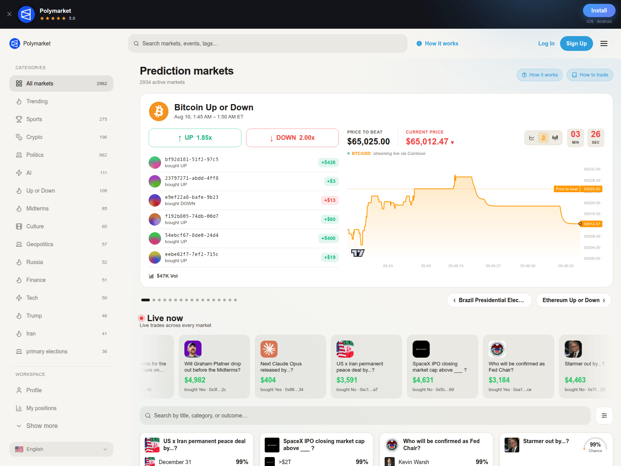
Task: Focus Search by title, category field
Action: pyautogui.click(x=365, y=416)
